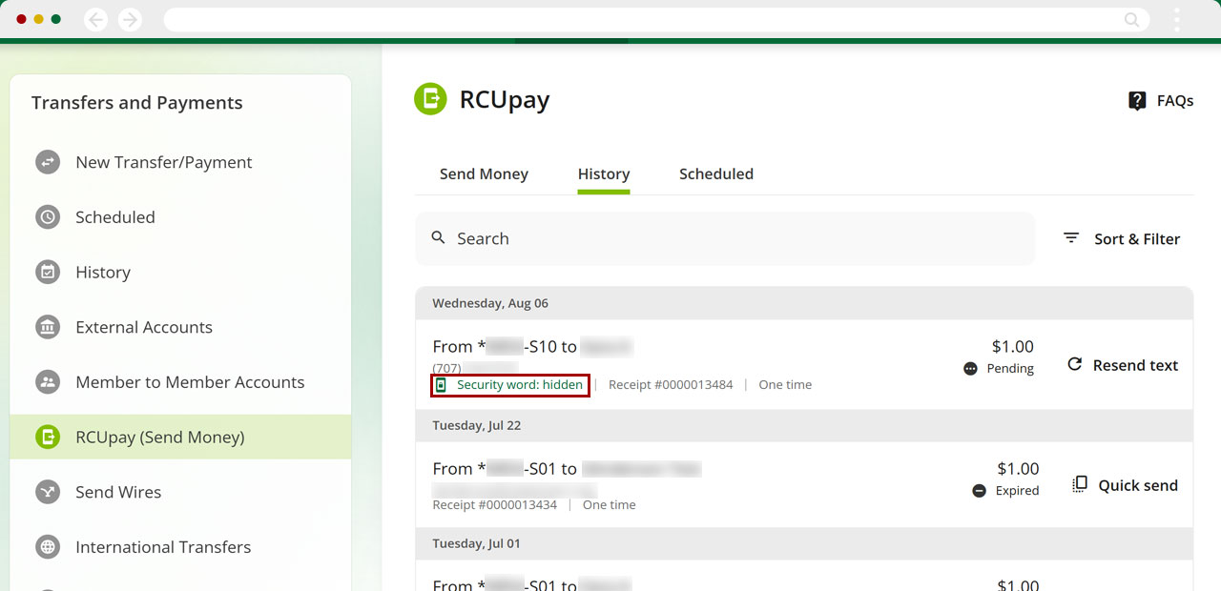Click the Pending status dots icon

pos(970,369)
